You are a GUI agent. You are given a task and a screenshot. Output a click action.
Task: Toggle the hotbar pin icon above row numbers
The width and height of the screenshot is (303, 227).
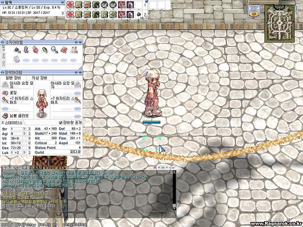pyautogui.click(x=146, y=2)
